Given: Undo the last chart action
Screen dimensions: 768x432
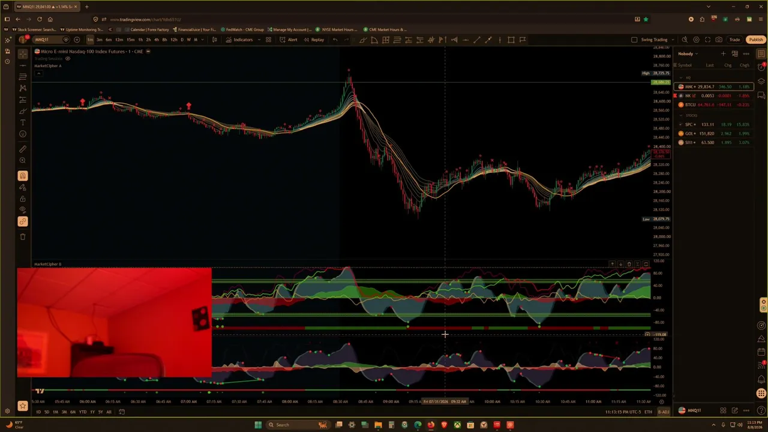Looking at the screenshot, I should click(x=335, y=40).
